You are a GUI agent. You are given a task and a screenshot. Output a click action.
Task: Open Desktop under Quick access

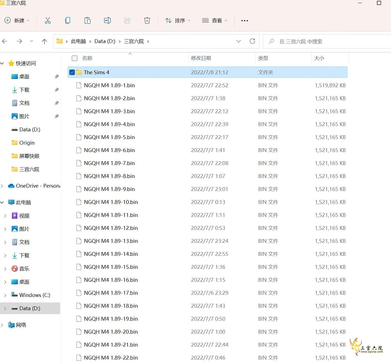(24, 77)
